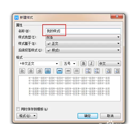Click the increase indent icon
The width and height of the screenshot is (130, 124).
click(x=117, y=71)
